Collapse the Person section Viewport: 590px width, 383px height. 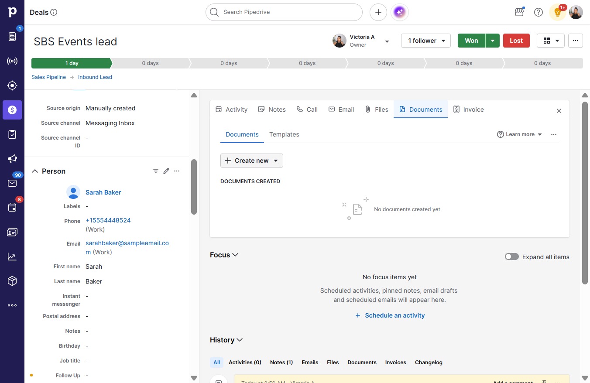(x=35, y=171)
